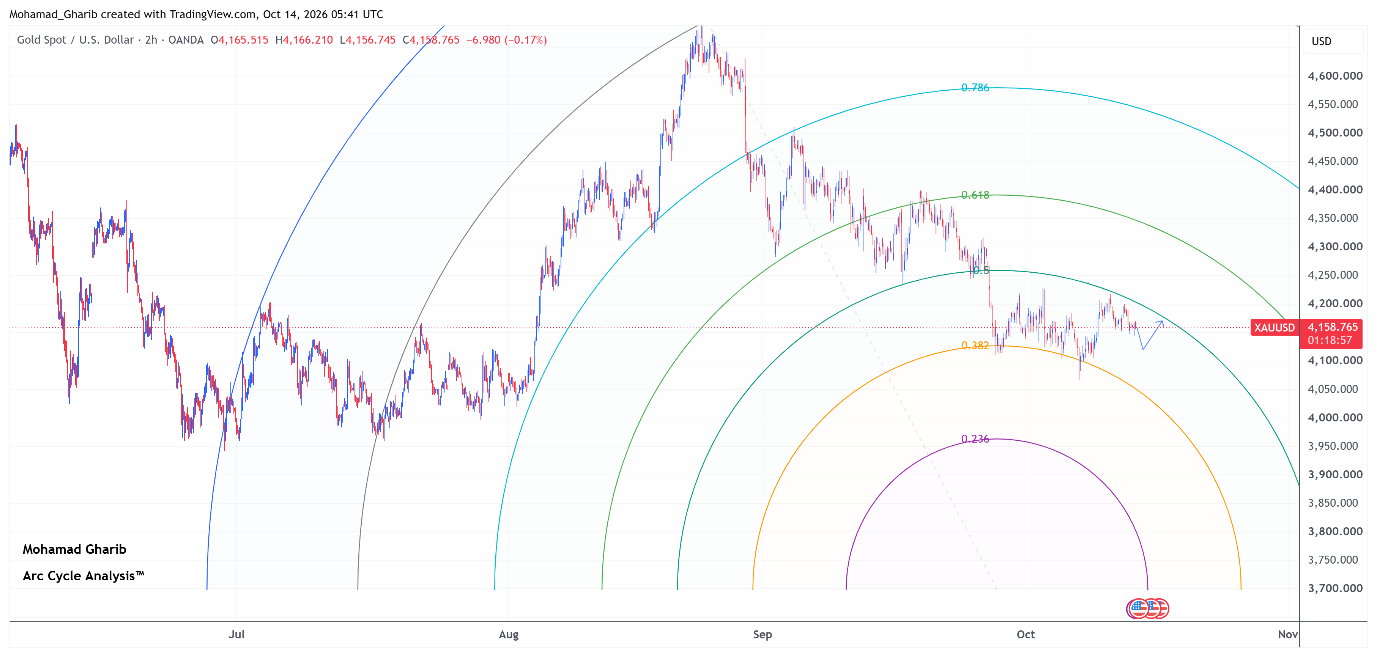This screenshot has width=1377, height=652.
Task: Click the Oct label on the time axis
Action: pos(1025,635)
